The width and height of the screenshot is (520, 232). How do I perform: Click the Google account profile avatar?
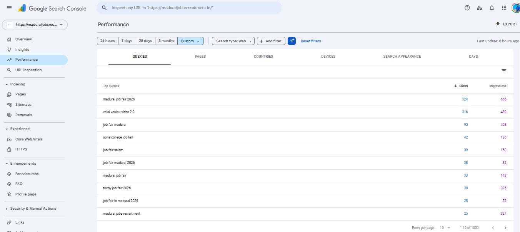(x=515, y=8)
